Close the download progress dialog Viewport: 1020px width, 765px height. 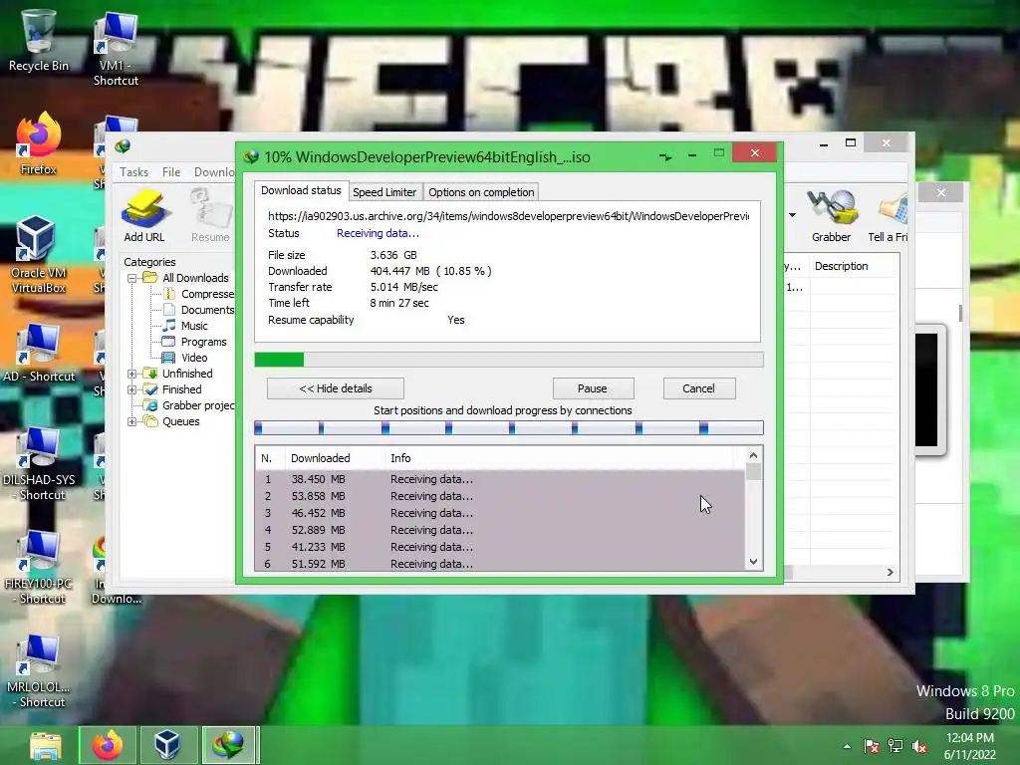pos(754,152)
